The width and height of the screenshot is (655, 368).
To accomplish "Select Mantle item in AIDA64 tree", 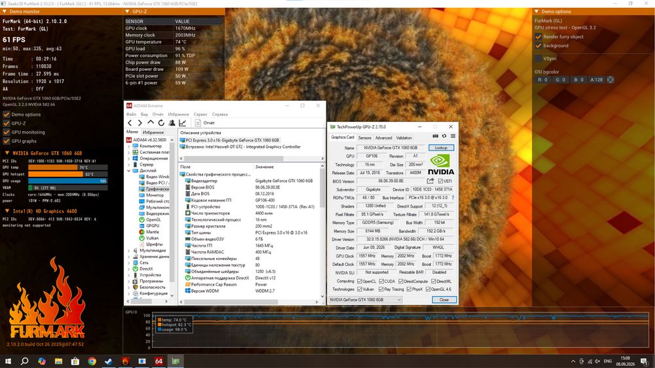I will tap(152, 232).
